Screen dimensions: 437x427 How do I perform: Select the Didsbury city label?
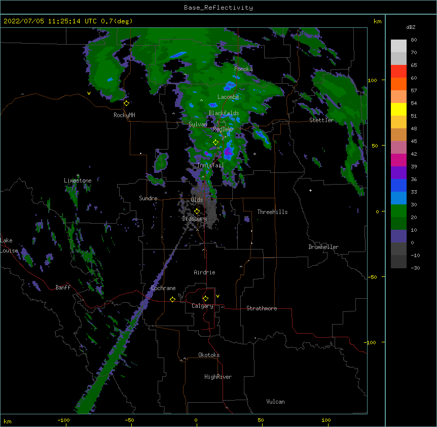194,219
